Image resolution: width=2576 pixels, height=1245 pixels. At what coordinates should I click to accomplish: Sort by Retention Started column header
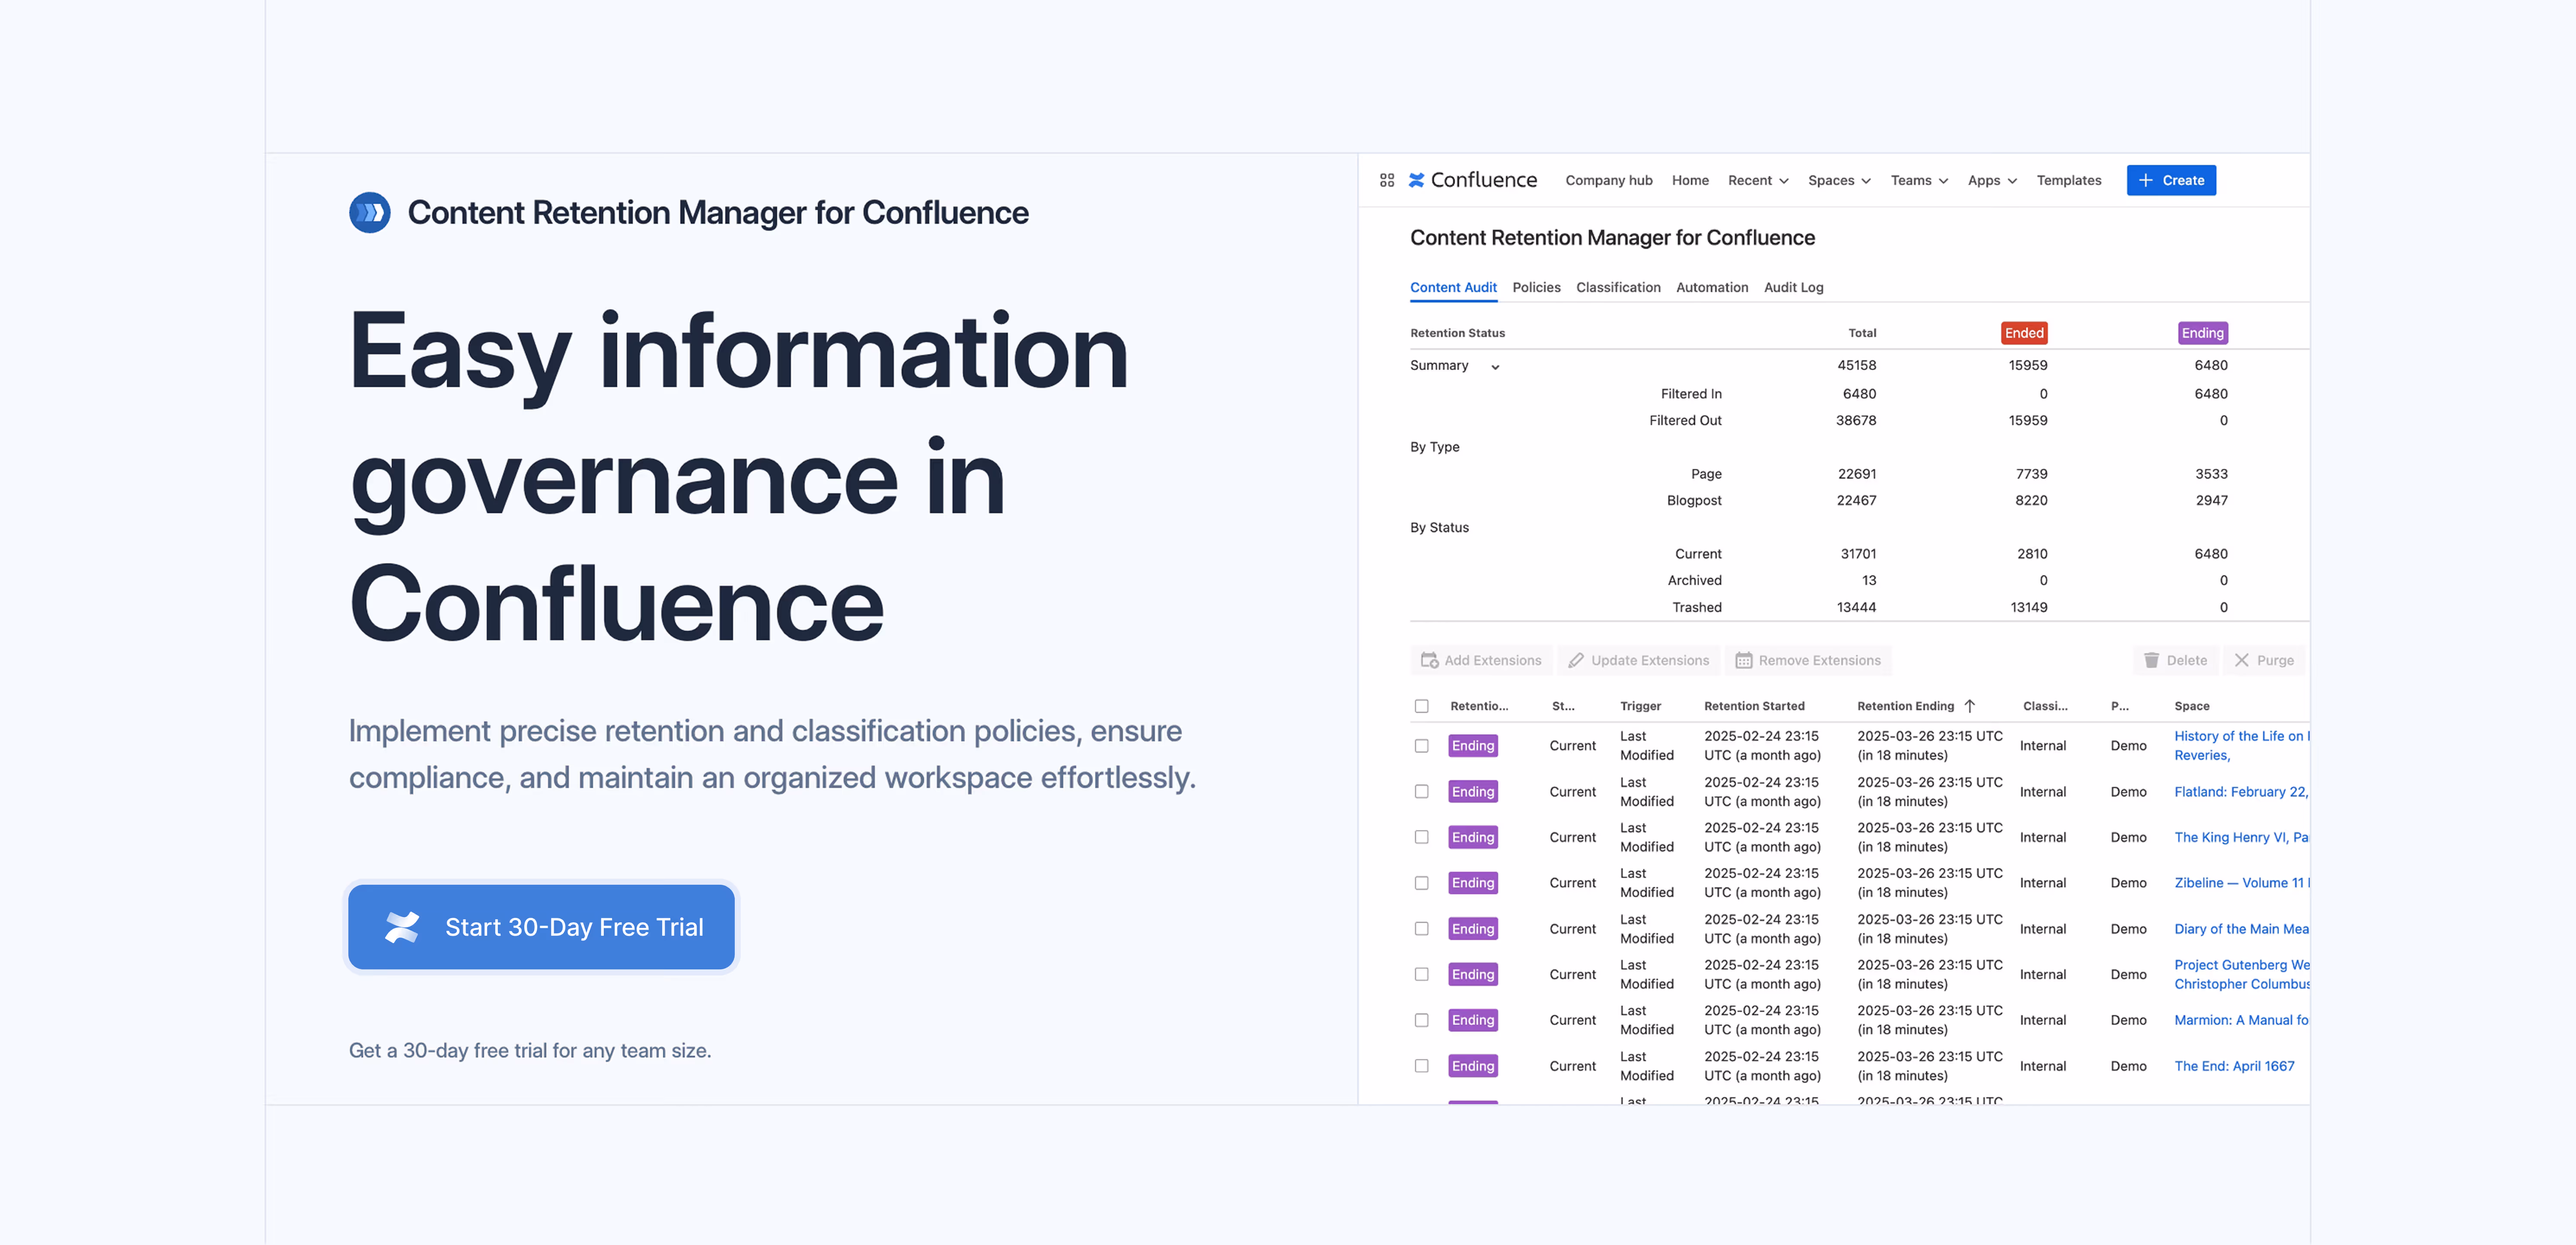coord(1754,705)
